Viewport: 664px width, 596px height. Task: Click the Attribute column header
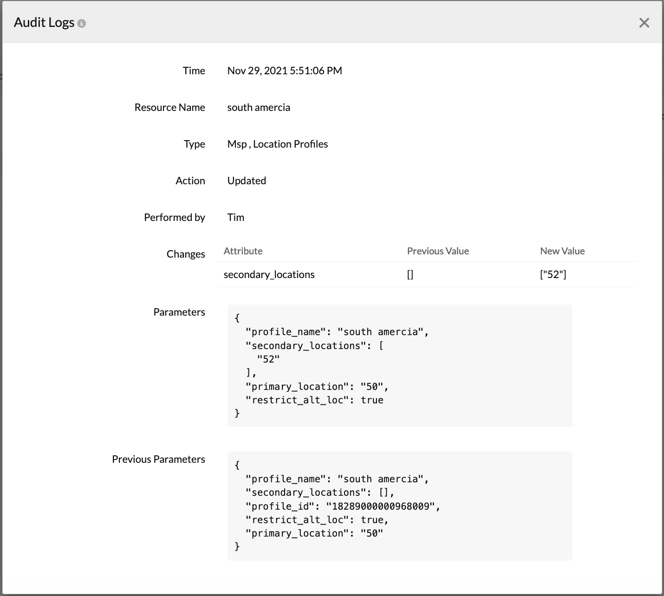[243, 251]
